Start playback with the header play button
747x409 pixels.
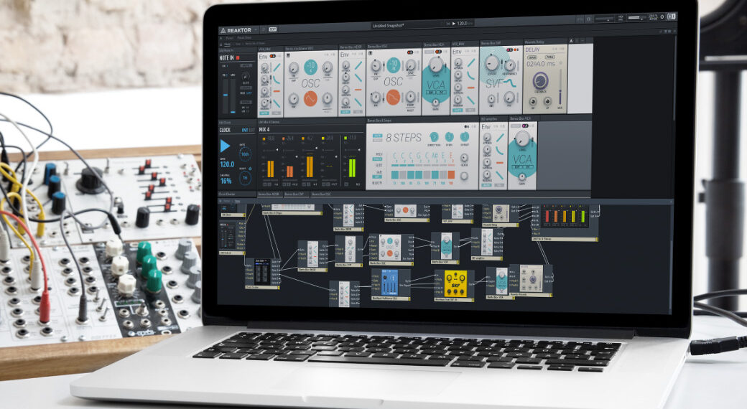tap(453, 23)
